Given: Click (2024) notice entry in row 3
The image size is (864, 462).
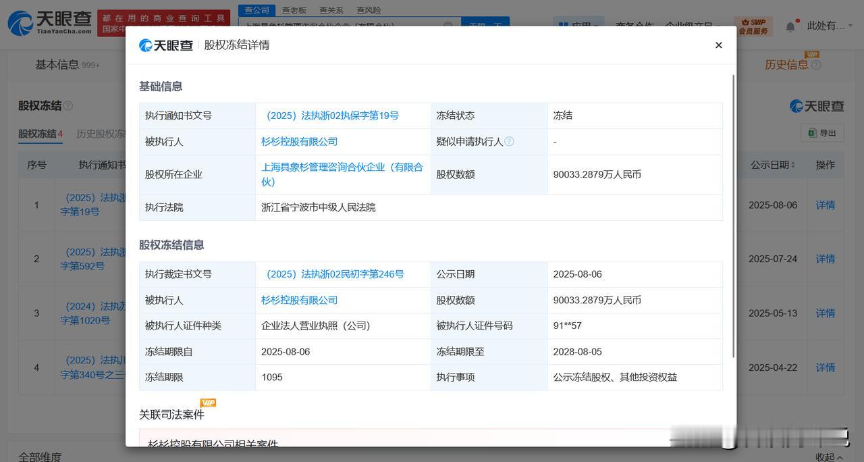Looking at the screenshot, I should coord(93,313).
